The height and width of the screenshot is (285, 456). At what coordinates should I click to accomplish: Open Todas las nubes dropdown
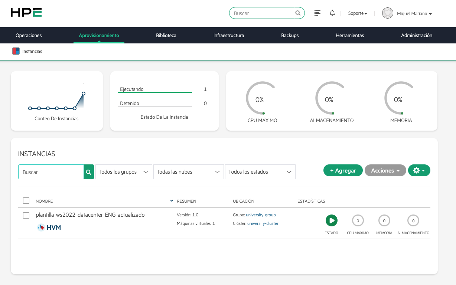[189, 172]
